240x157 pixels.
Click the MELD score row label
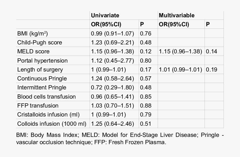[x=33, y=51]
